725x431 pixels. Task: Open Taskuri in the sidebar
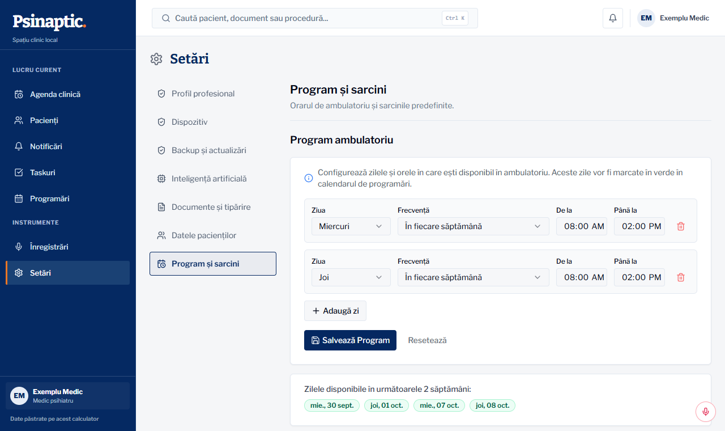tap(68, 172)
